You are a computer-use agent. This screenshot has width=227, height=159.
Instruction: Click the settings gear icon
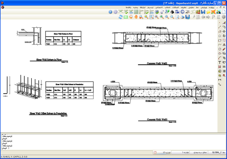116,12
